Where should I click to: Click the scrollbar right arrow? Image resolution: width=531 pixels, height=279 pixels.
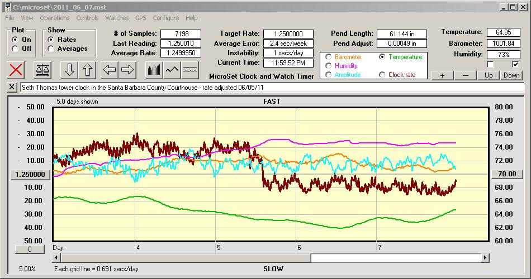485,258
